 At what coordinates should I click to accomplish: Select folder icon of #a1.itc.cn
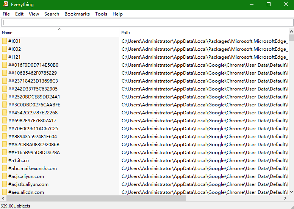click(x=5, y=161)
